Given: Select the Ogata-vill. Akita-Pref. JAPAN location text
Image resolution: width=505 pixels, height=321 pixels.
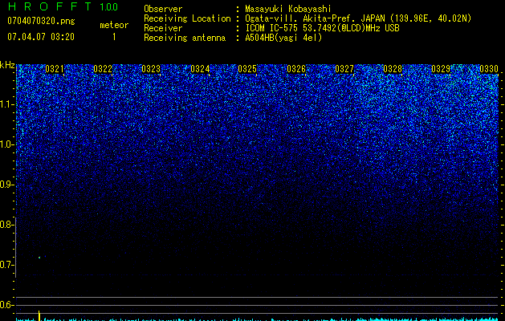Looking at the screenshot, I should [x=358, y=18].
